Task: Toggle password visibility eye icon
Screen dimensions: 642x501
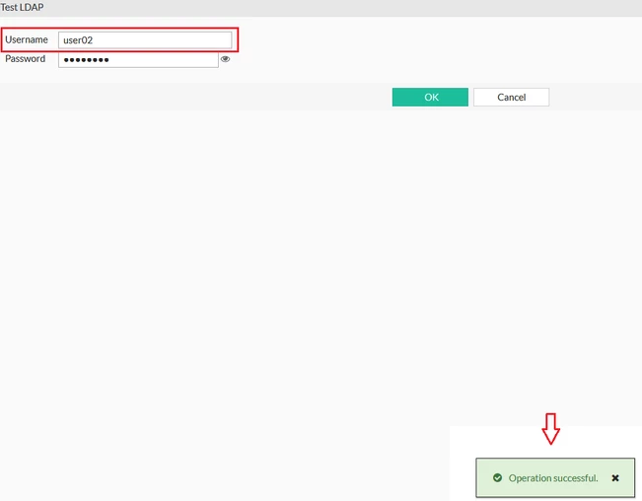Action: pos(225,59)
